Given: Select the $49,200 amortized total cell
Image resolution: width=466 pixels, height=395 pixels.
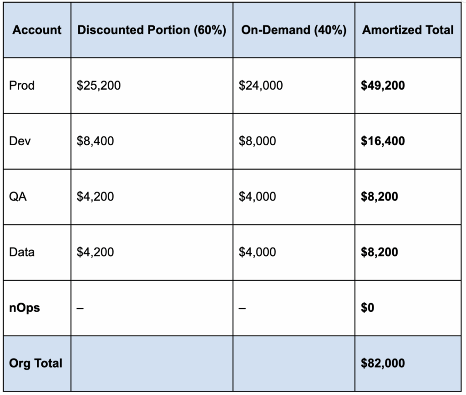Looking at the screenshot, I should click(x=383, y=85).
